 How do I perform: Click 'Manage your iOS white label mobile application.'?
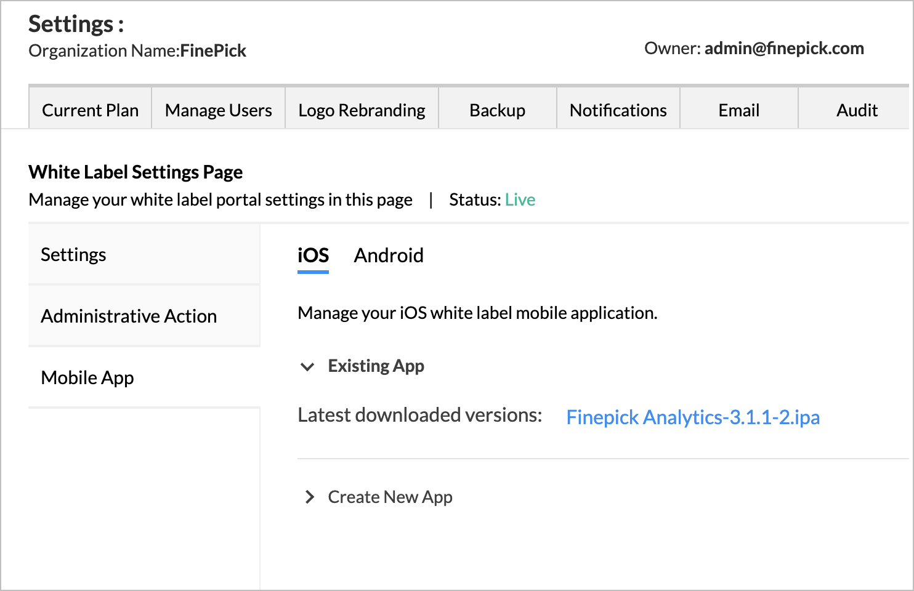(x=477, y=313)
